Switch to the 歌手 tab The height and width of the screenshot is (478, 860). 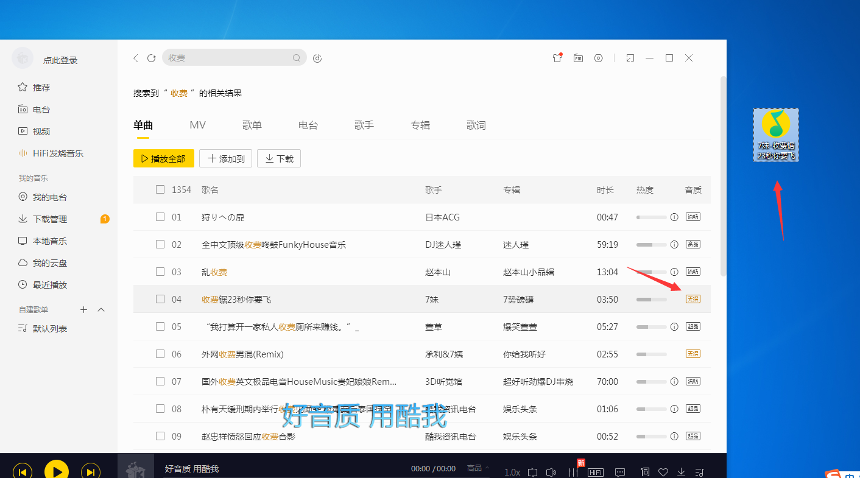tap(364, 125)
